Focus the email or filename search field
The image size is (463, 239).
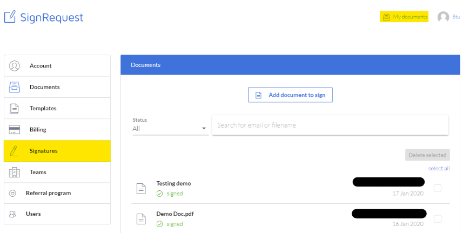330,125
